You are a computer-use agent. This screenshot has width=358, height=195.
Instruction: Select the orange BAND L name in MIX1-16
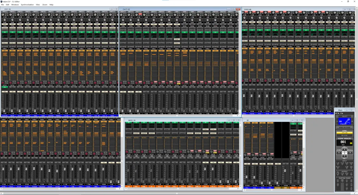coord(190,186)
